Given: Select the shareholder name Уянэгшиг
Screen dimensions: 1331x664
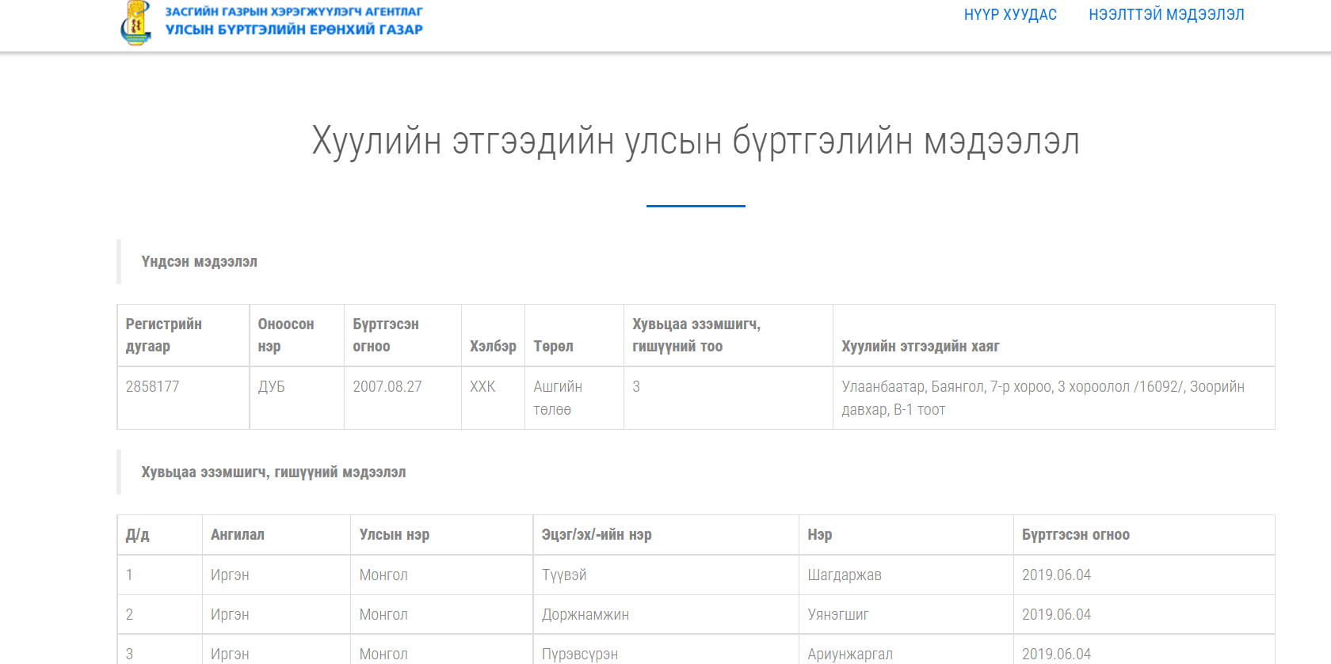Looking at the screenshot, I should pyautogui.click(x=837, y=615).
